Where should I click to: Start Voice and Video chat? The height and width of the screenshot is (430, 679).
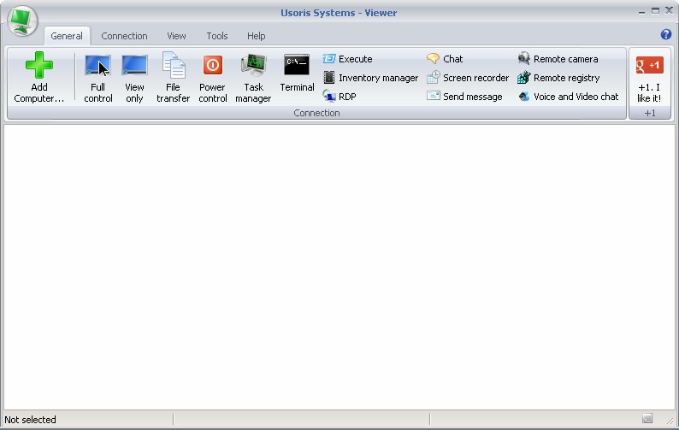point(568,97)
